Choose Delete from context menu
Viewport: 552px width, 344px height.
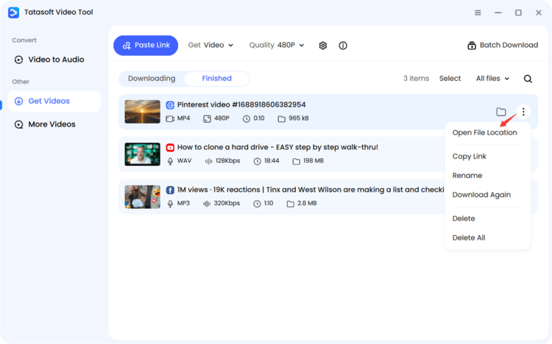463,218
